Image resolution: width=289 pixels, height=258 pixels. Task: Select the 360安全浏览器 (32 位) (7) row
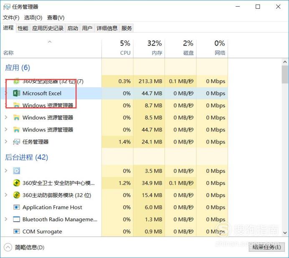(114, 81)
